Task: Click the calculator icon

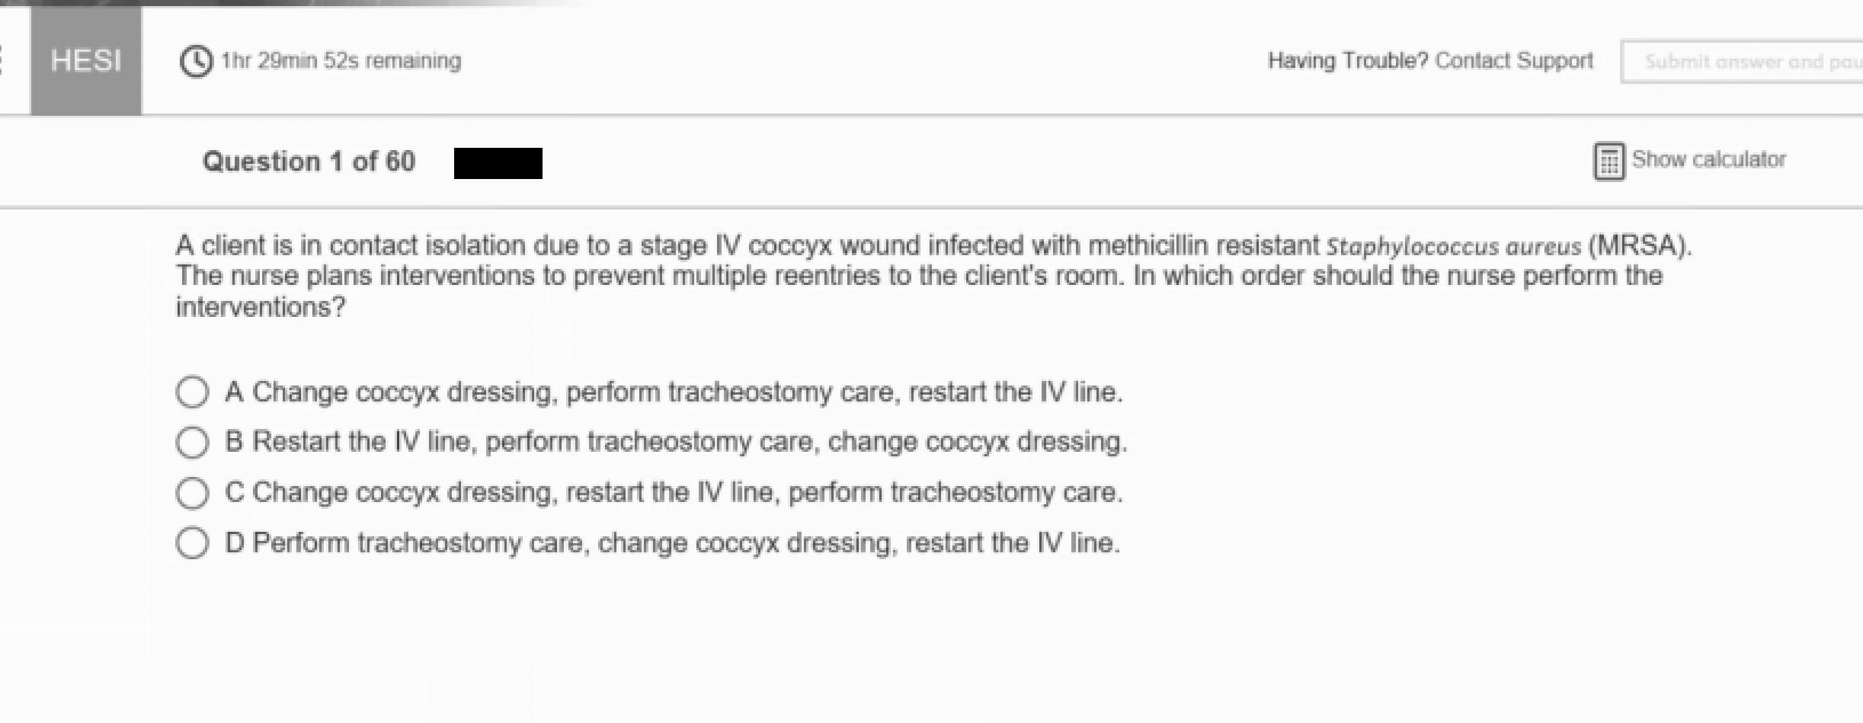Action: 1608,162
